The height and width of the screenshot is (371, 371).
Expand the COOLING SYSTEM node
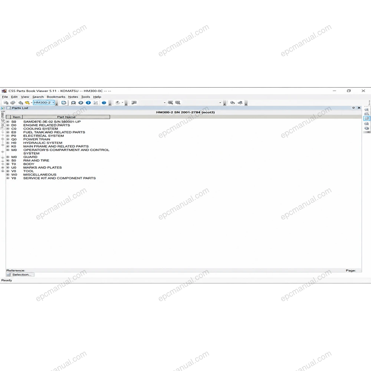8,129
